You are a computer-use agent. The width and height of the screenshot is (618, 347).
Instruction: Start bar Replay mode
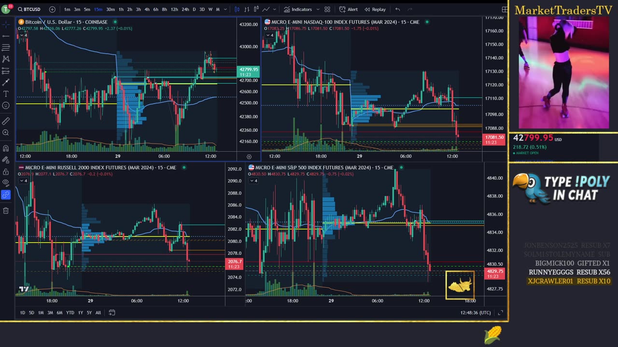point(375,9)
